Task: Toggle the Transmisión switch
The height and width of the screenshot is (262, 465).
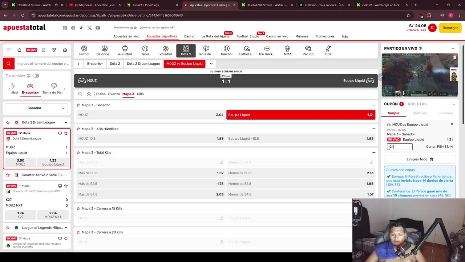Action: tap(36, 76)
